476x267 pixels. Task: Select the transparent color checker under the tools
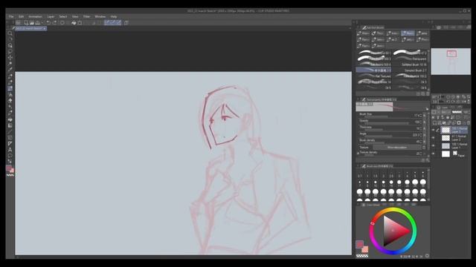click(x=10, y=175)
